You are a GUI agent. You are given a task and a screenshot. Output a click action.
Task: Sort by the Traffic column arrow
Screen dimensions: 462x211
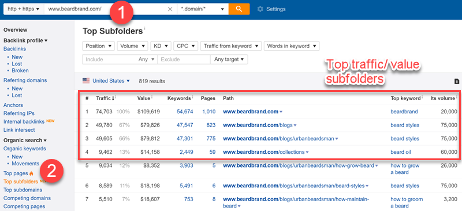[113, 98]
